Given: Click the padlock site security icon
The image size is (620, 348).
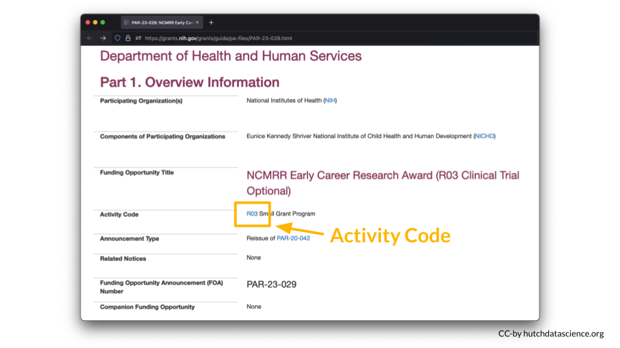Looking at the screenshot, I should coord(128,38).
